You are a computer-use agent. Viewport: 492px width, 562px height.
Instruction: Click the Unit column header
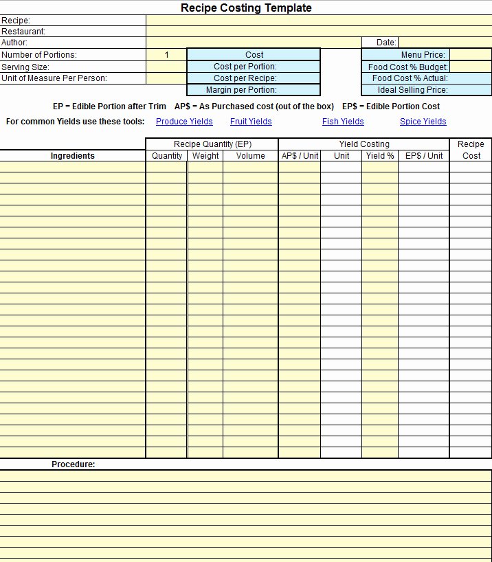[x=342, y=156]
